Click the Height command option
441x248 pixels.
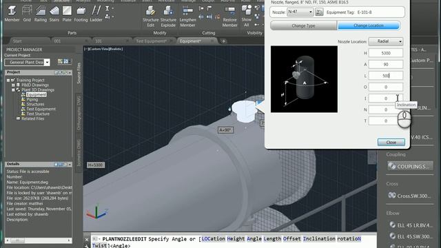236,239
